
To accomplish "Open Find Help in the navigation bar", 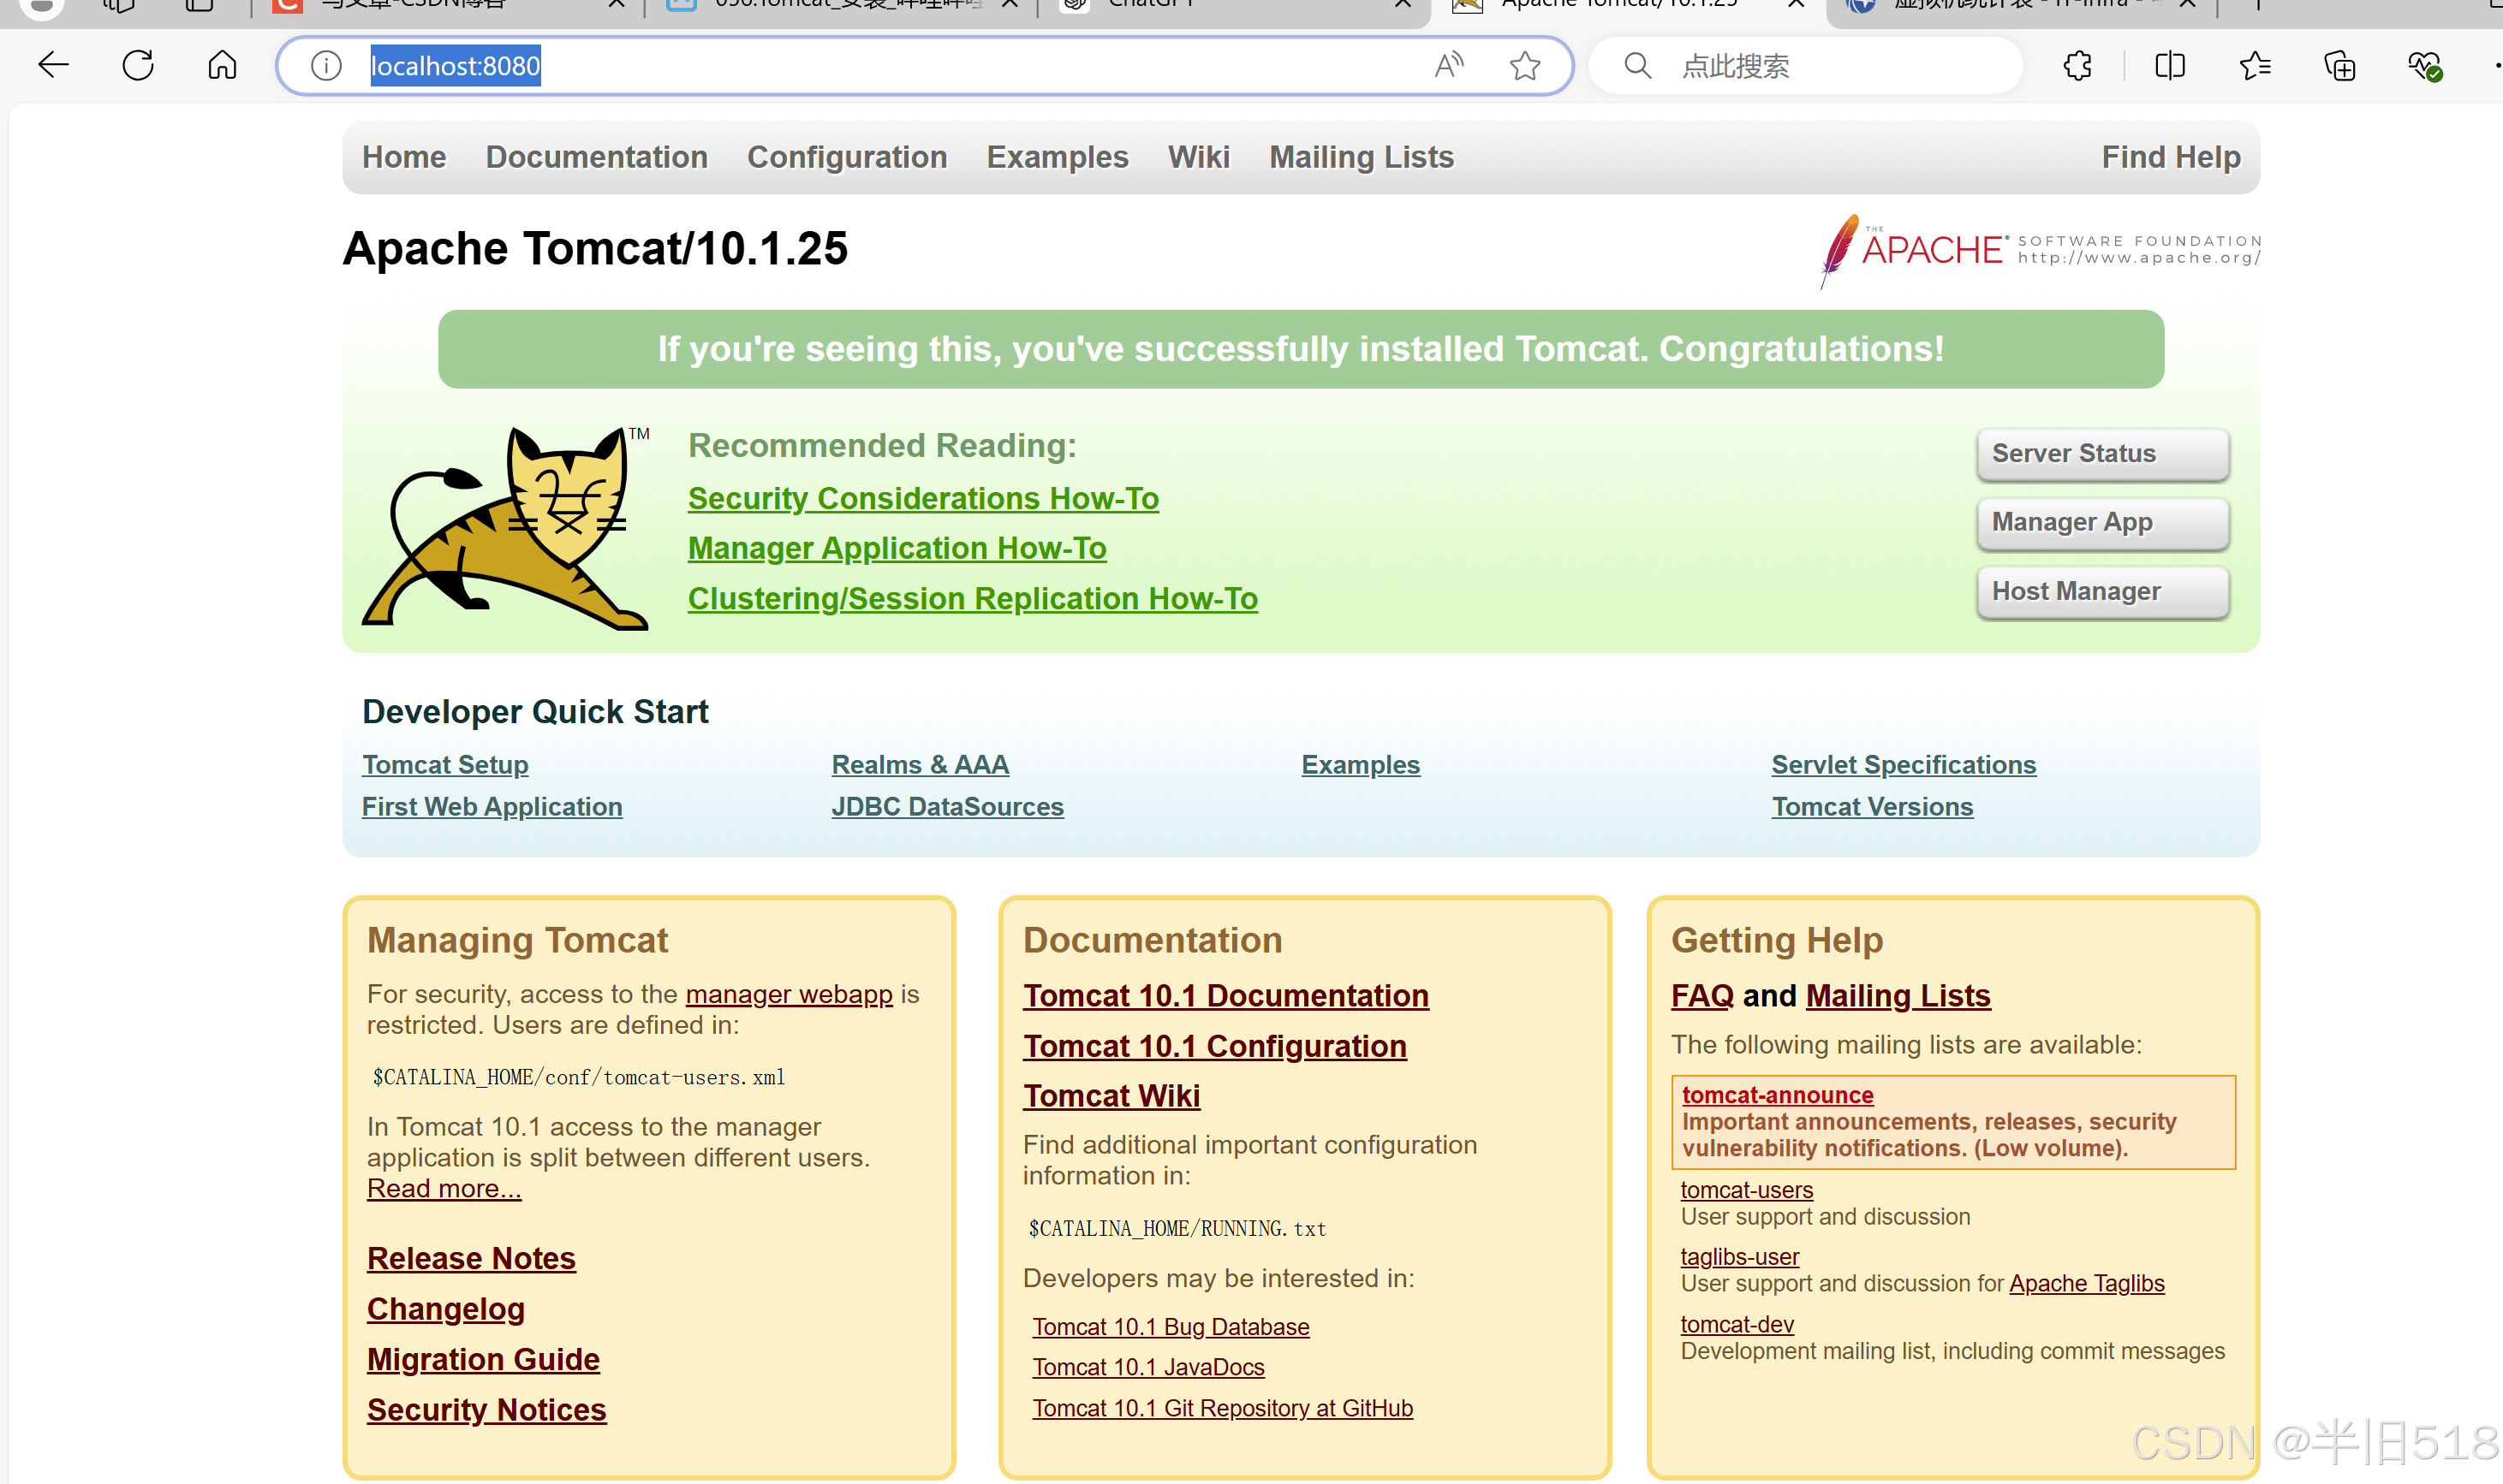I will 2171,157.
